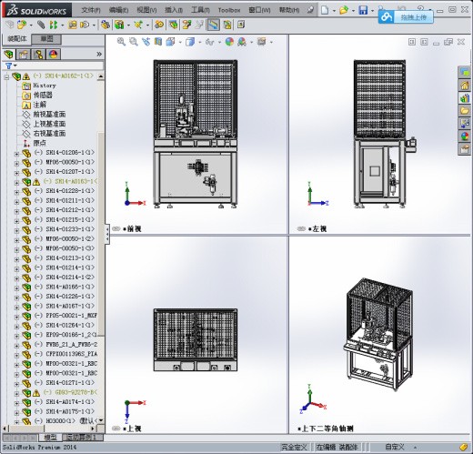
Task: Switch to the 模型 bottom tab
Action: 50,438
